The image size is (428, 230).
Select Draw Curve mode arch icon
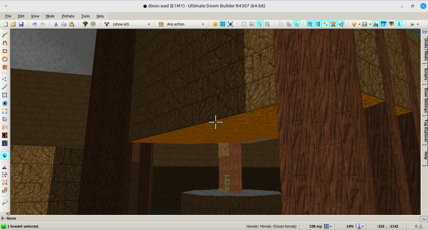(5, 43)
